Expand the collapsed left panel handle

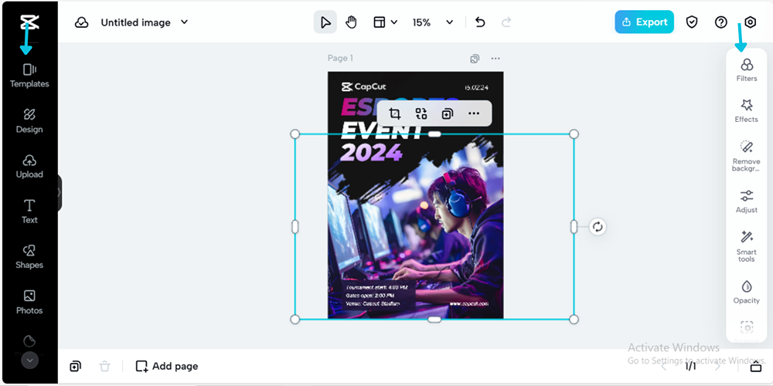60,192
